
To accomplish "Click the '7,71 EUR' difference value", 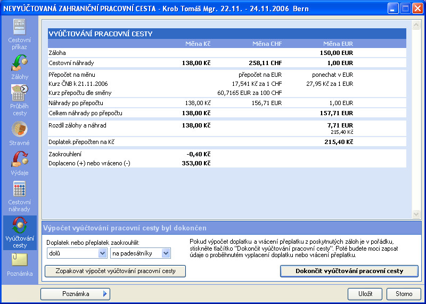I will [x=340, y=125].
